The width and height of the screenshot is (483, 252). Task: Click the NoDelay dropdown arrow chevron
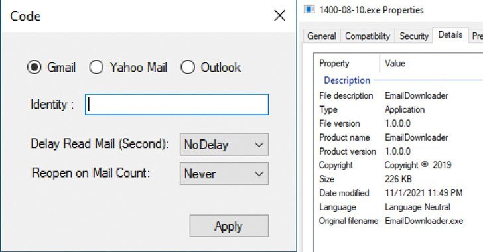click(259, 145)
